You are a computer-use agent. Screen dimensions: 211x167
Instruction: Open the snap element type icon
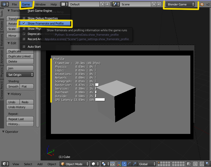click(207, 164)
